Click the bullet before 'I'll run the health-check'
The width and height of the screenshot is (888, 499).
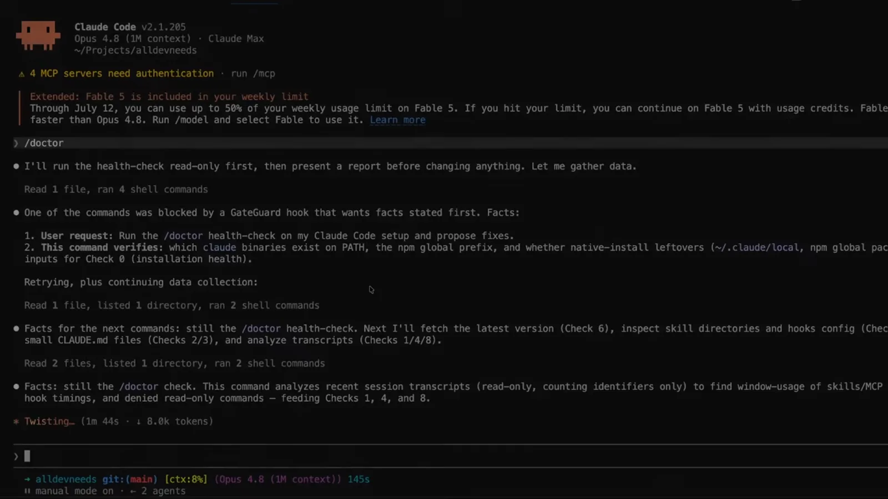[x=16, y=166]
